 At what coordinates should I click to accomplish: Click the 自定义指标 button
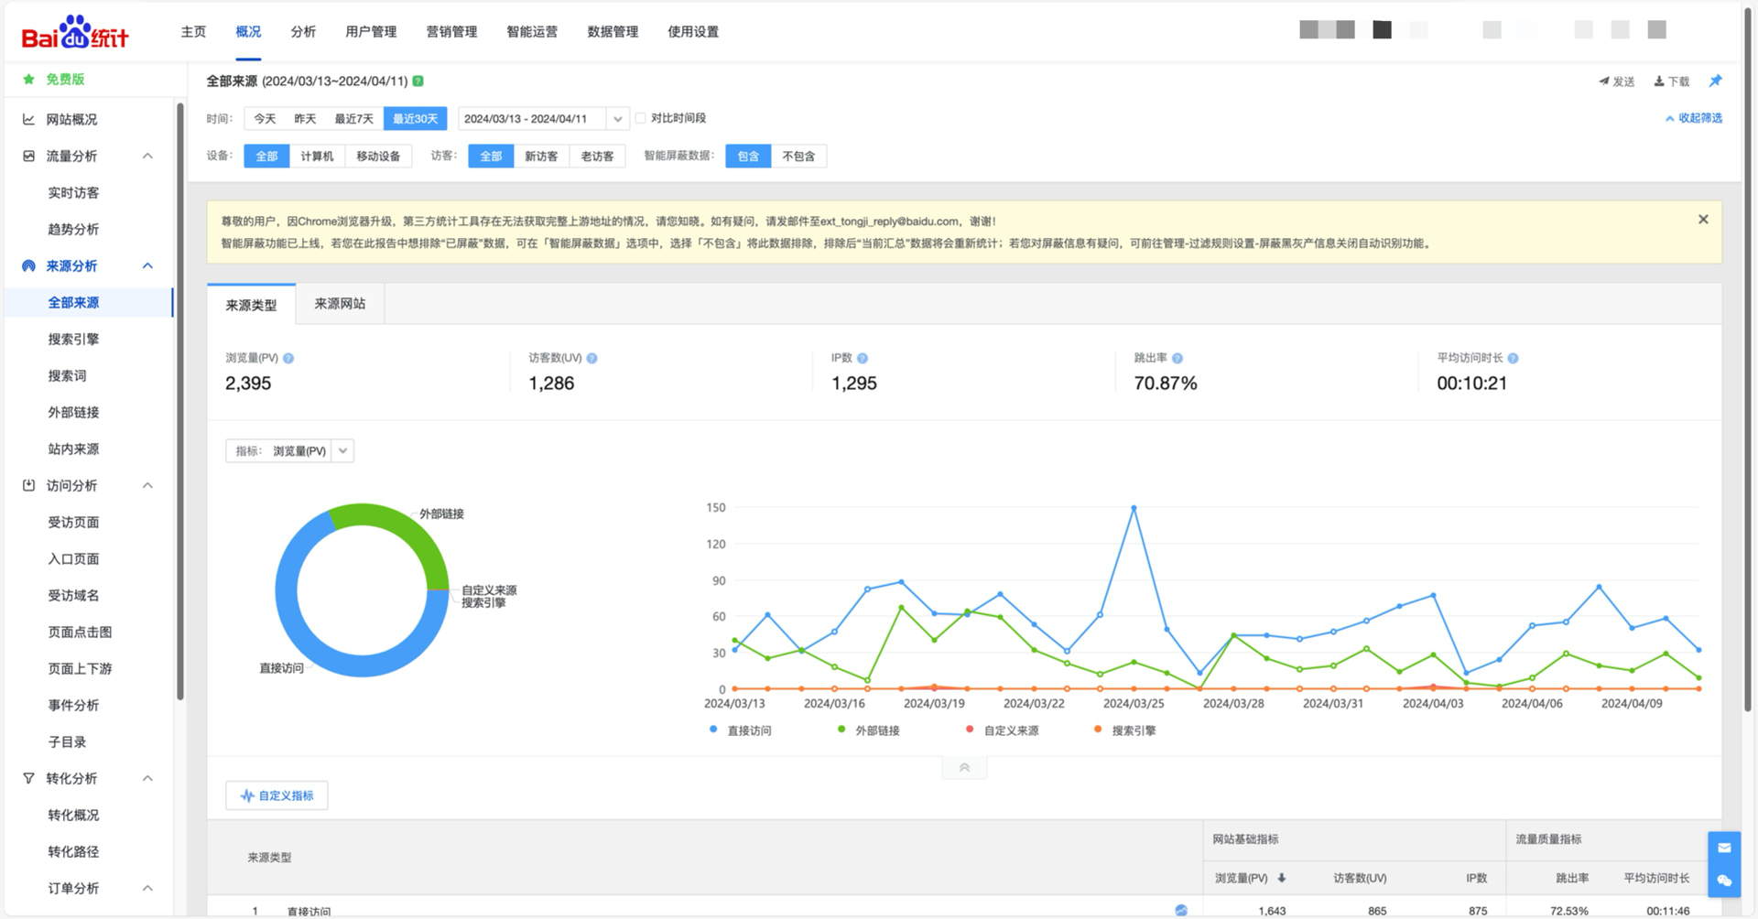pyautogui.click(x=277, y=795)
